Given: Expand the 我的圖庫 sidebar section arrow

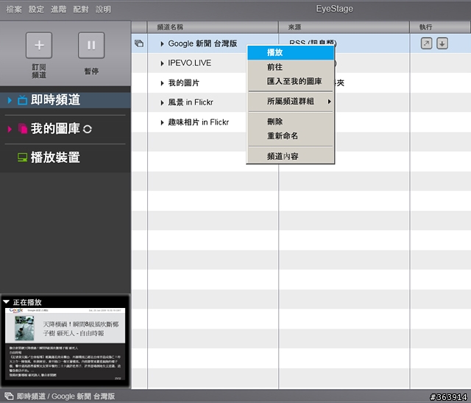Looking at the screenshot, I should click(x=10, y=129).
